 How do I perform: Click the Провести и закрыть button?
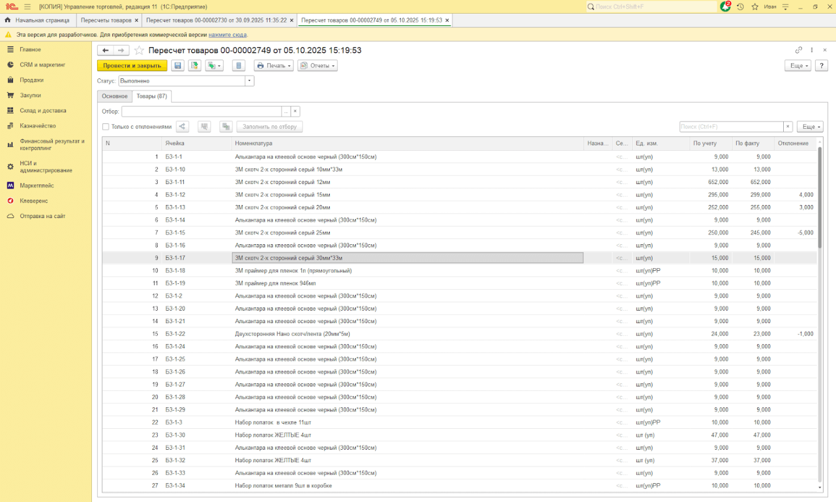[x=132, y=66]
